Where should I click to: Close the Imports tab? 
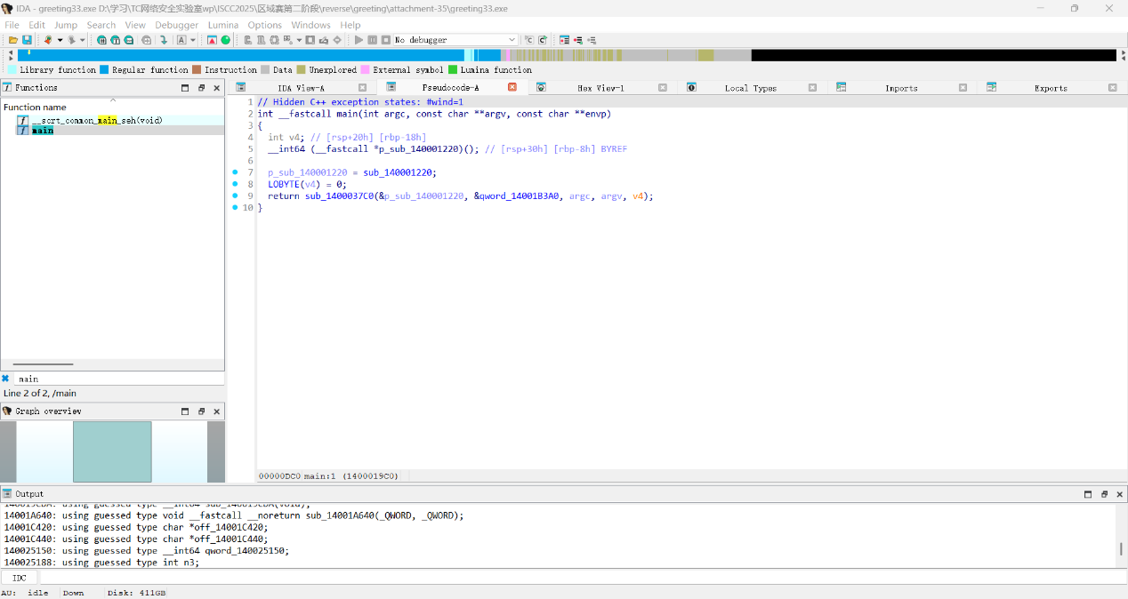[x=963, y=87]
